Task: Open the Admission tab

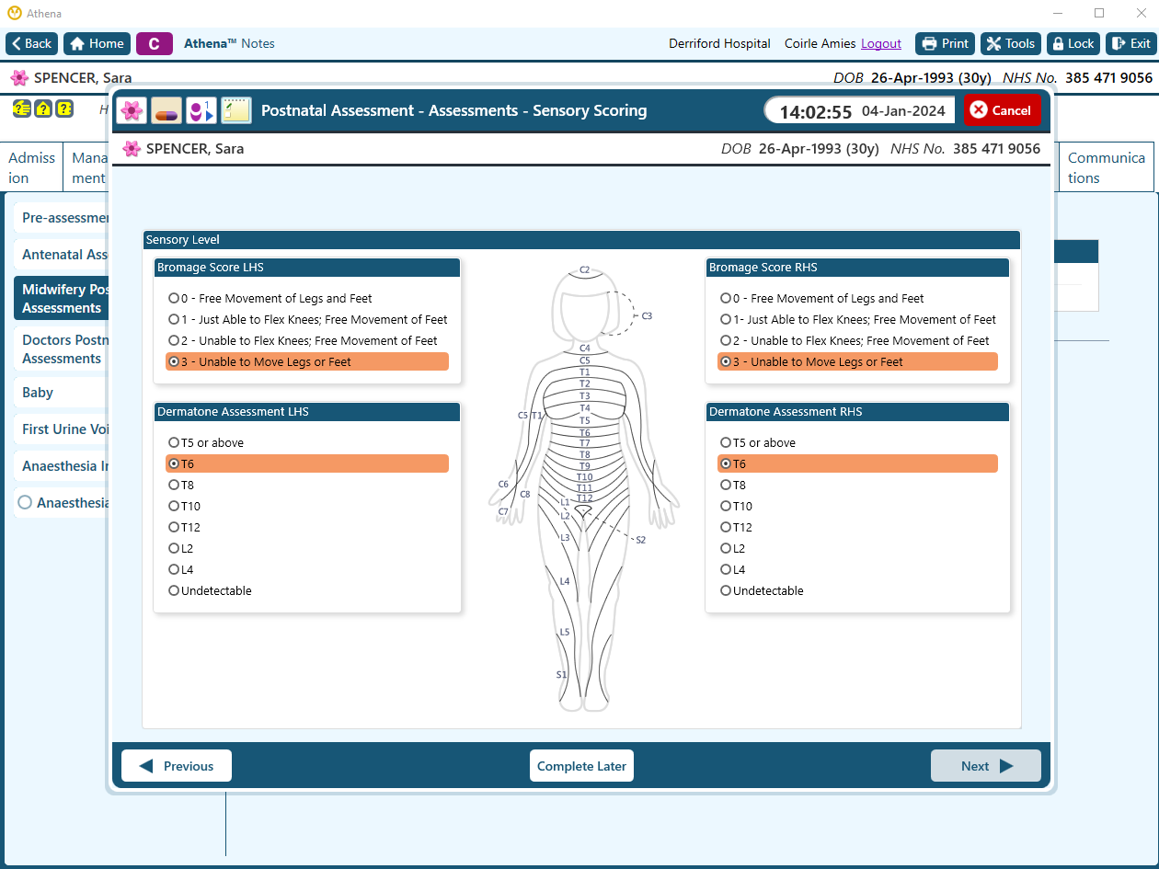Action: (31, 167)
